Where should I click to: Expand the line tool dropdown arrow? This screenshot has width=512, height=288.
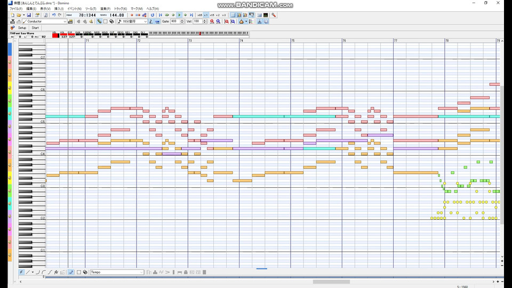pos(33,272)
